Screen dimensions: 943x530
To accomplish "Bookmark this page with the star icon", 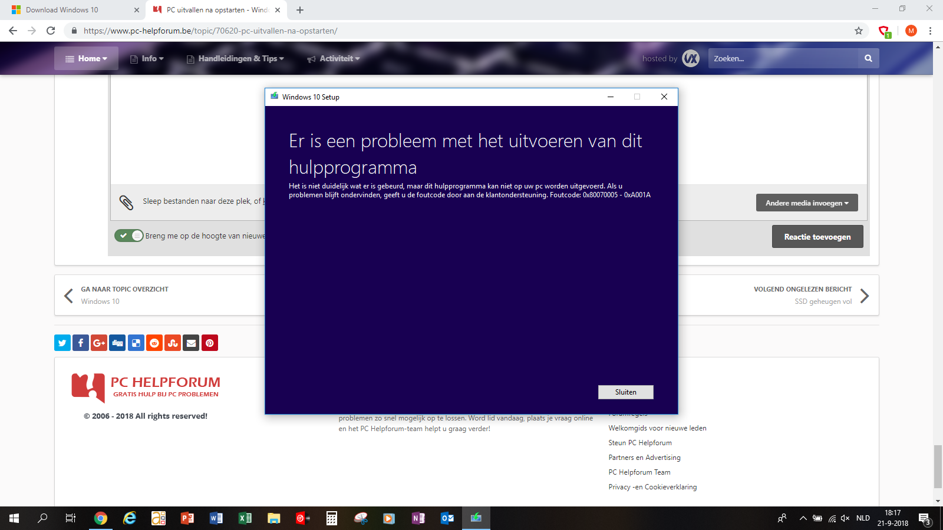I will tap(859, 31).
